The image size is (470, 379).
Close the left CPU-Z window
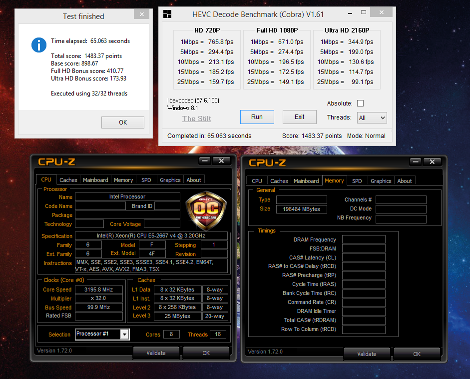point(221,161)
